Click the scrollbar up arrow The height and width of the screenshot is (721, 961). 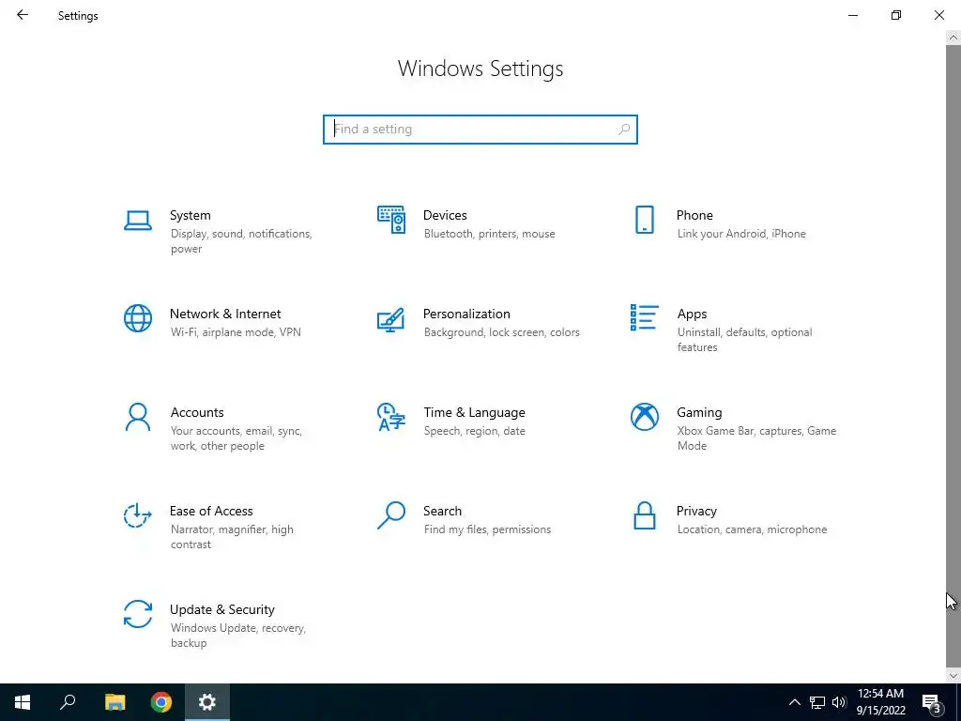point(953,38)
